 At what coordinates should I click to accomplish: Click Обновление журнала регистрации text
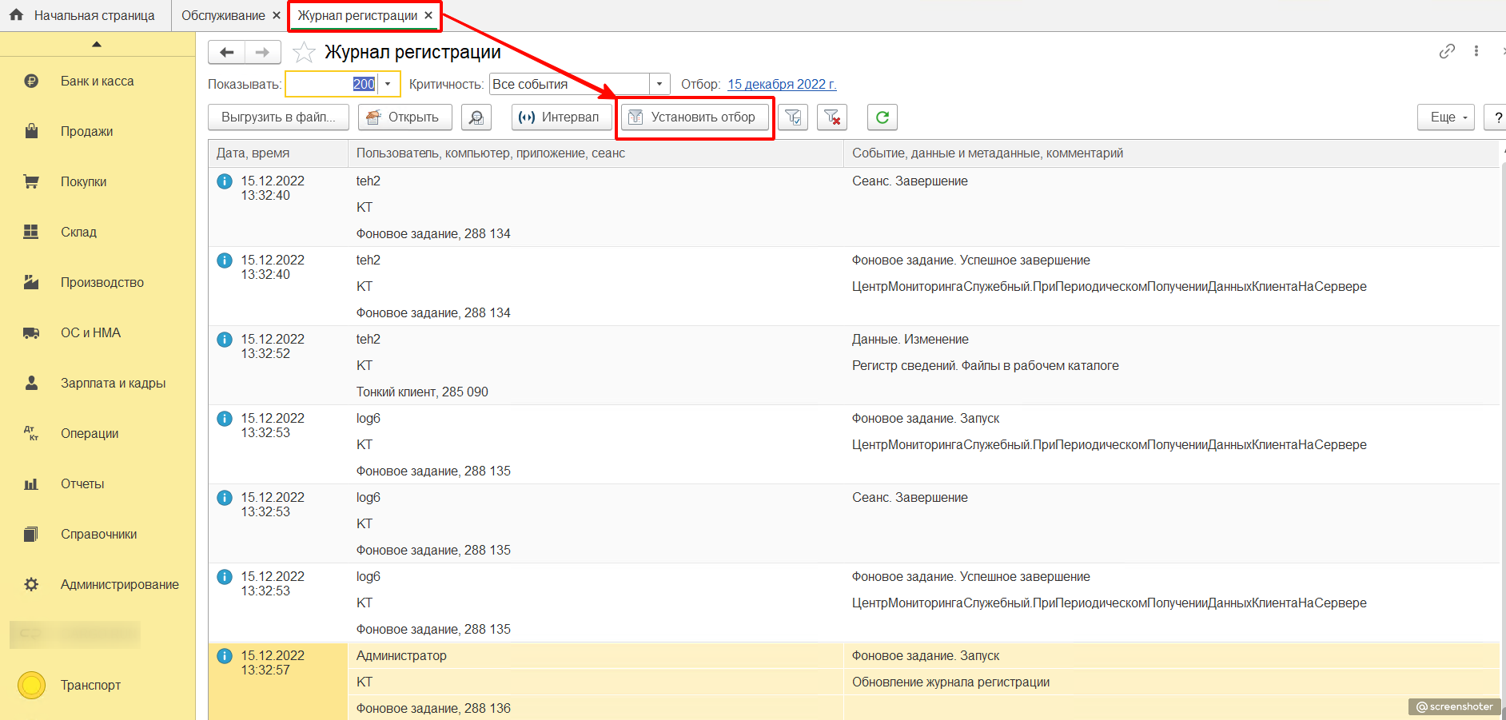(950, 682)
